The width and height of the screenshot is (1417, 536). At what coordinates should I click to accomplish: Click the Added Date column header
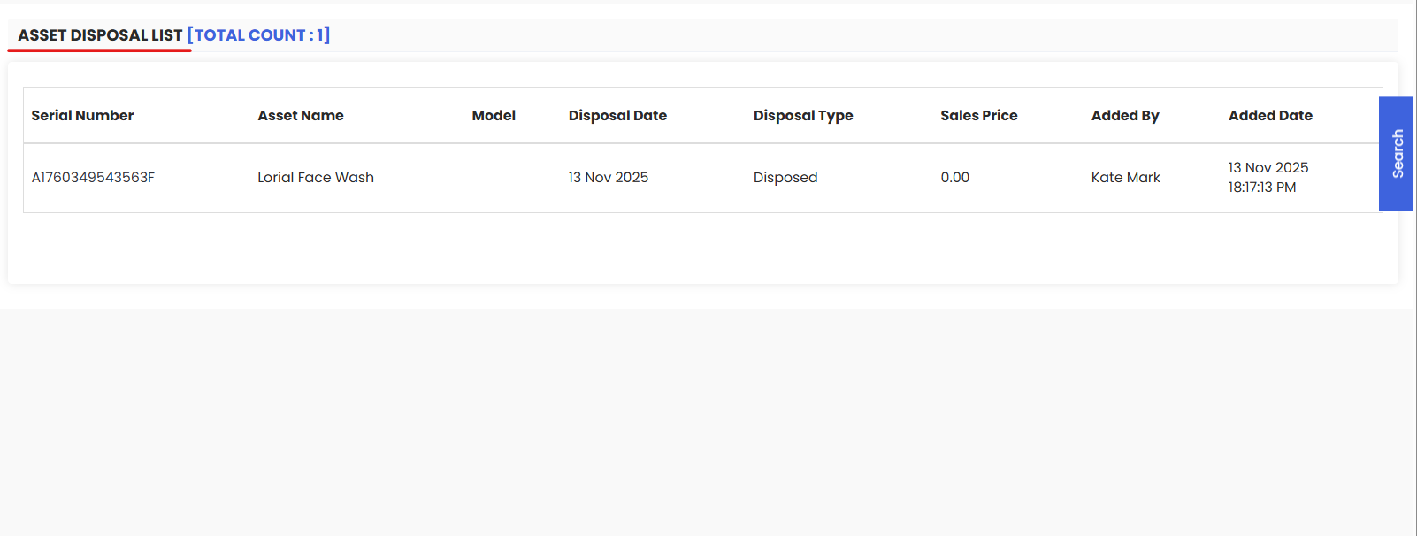(1270, 116)
